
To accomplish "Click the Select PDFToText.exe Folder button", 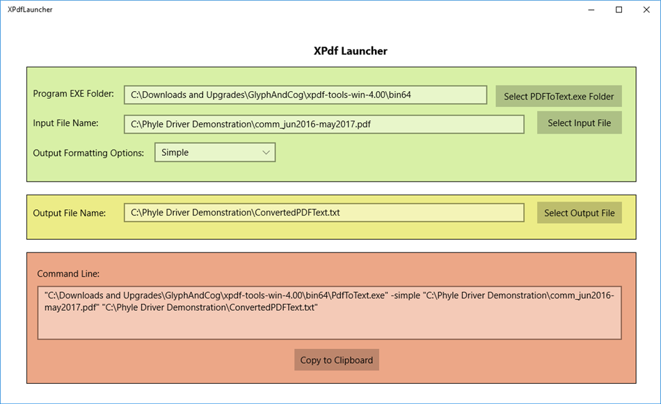I will (x=559, y=96).
